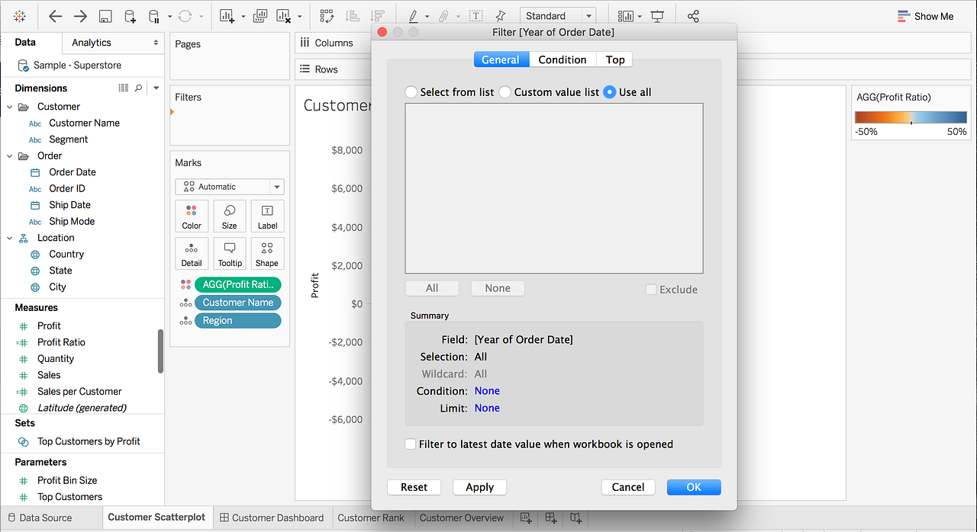Image resolution: width=977 pixels, height=532 pixels.
Task: Click the Data pane vertical scrollbar
Action: coord(160,351)
